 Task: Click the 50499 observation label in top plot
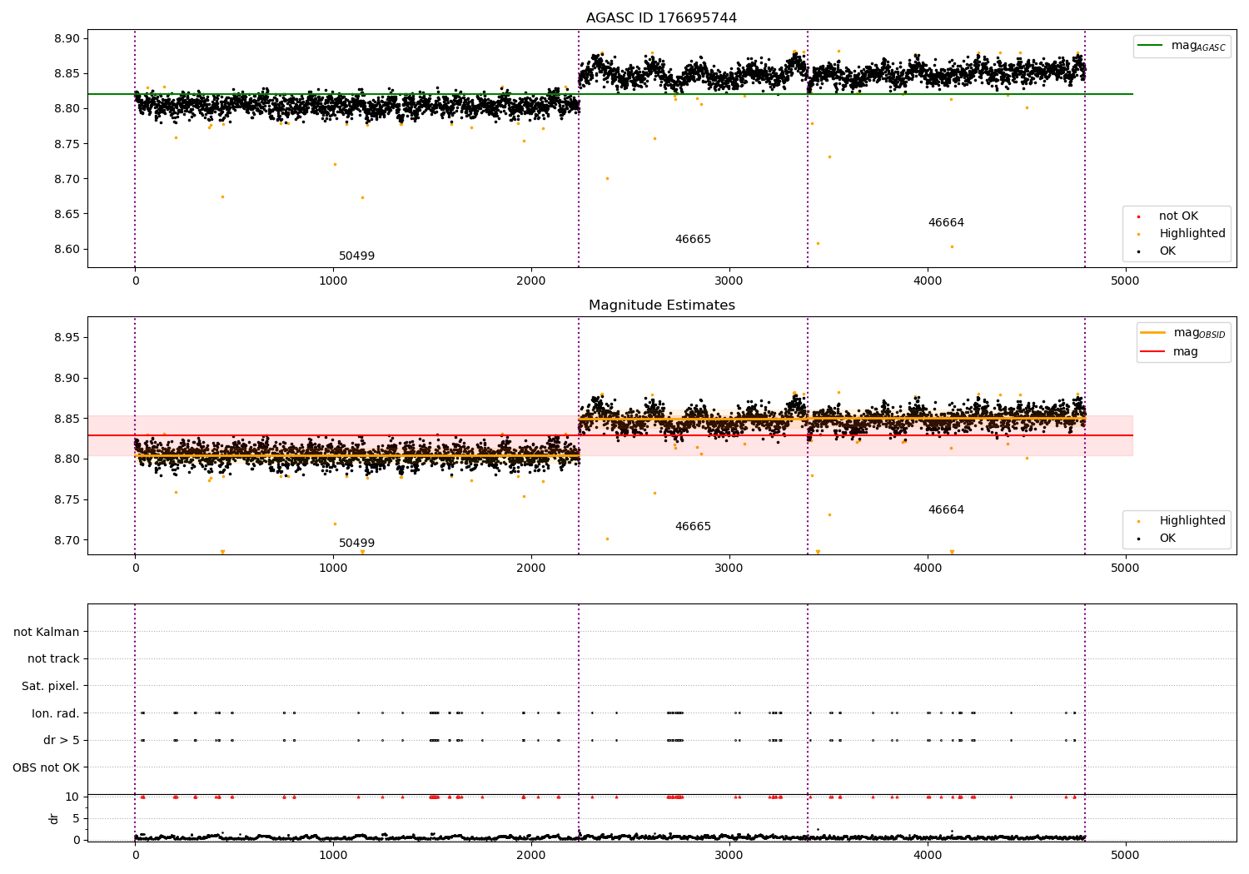356,256
